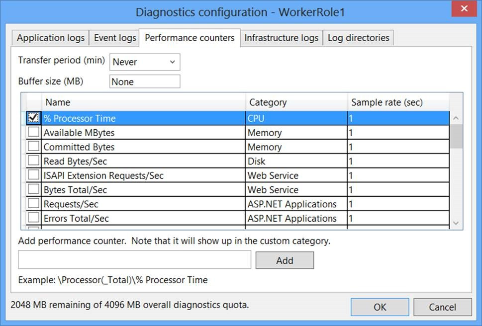The height and width of the screenshot is (326, 482).
Task: Select the Read Bytes/Sec row name
Action: point(143,161)
